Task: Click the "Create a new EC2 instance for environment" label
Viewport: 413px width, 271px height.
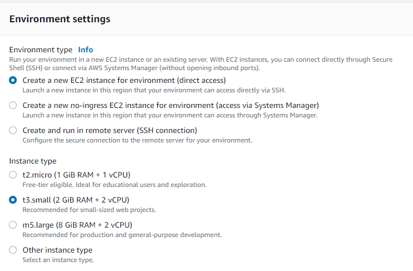Action: 124,81
